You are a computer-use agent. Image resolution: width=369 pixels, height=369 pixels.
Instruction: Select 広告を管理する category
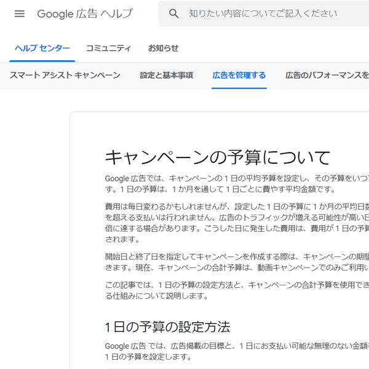[x=239, y=75]
